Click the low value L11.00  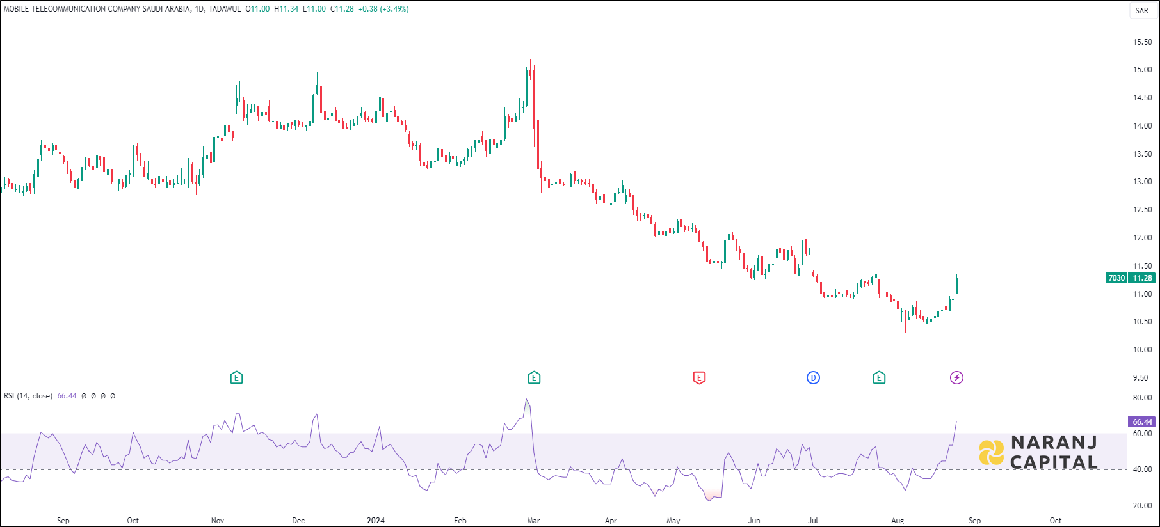314,9
